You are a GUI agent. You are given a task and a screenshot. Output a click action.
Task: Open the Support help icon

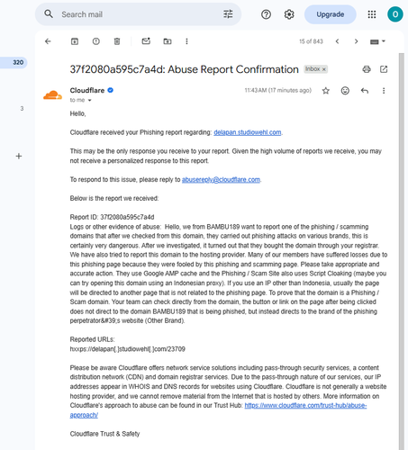pos(266,14)
